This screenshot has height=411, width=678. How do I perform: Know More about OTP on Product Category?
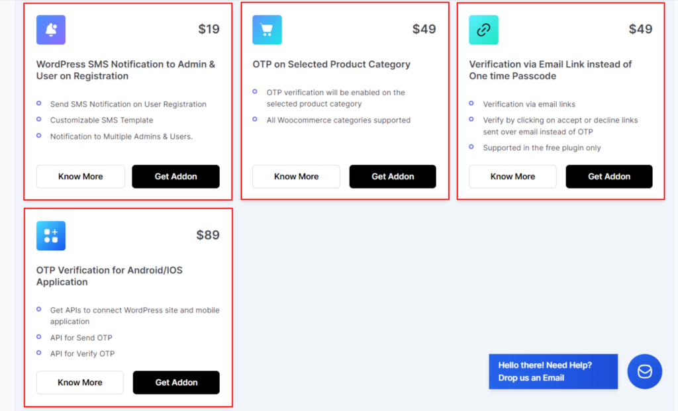point(296,176)
